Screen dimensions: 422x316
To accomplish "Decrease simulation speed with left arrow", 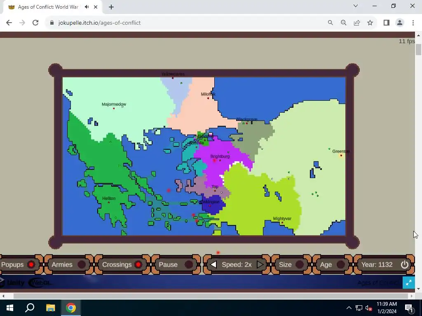I will (x=213, y=265).
